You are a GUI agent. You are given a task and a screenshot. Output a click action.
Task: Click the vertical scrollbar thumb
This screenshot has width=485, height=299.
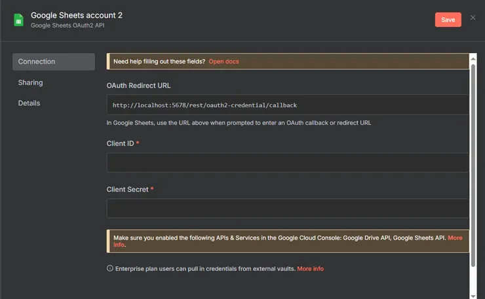[473, 166]
